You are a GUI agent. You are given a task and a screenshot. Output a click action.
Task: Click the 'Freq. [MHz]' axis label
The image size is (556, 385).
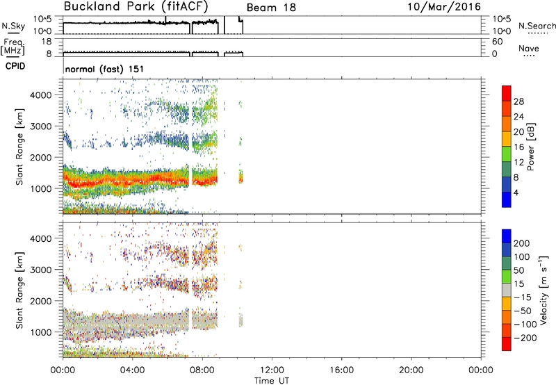click(x=13, y=47)
